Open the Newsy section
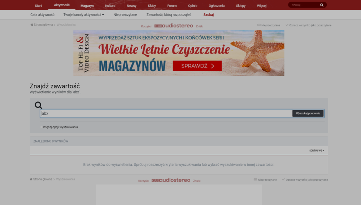Viewport: 361px width, 205px height. point(131,6)
